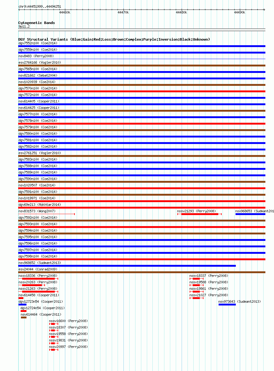This screenshot has height=371, width=274.
Task: Click the 44460k ruler position label
Action: 65,13
